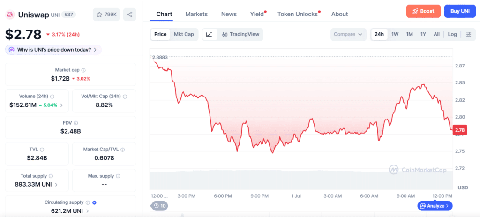Screen dimensions: 480x217
Task: Click the 0.6078 Market Cap/TVL value
Action: pos(104,158)
